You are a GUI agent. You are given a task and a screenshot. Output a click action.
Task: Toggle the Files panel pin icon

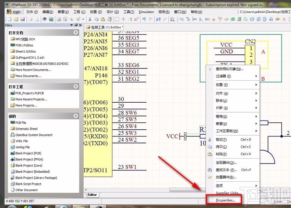coord(76,25)
